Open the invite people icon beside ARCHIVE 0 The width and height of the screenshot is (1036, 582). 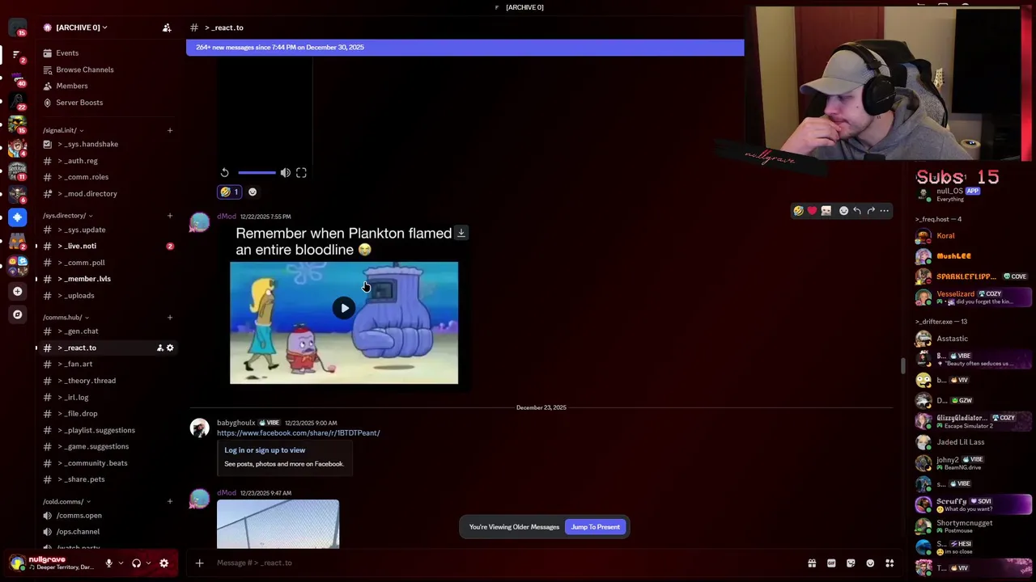coord(167,27)
